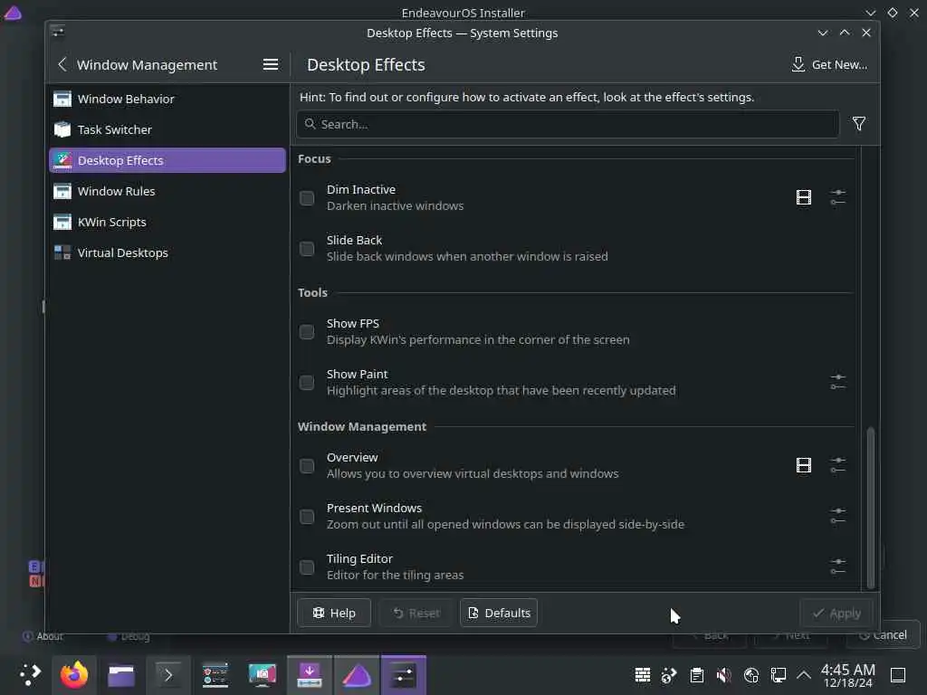
Task: Select Virtual Desktops in sidebar
Action: tap(167, 252)
